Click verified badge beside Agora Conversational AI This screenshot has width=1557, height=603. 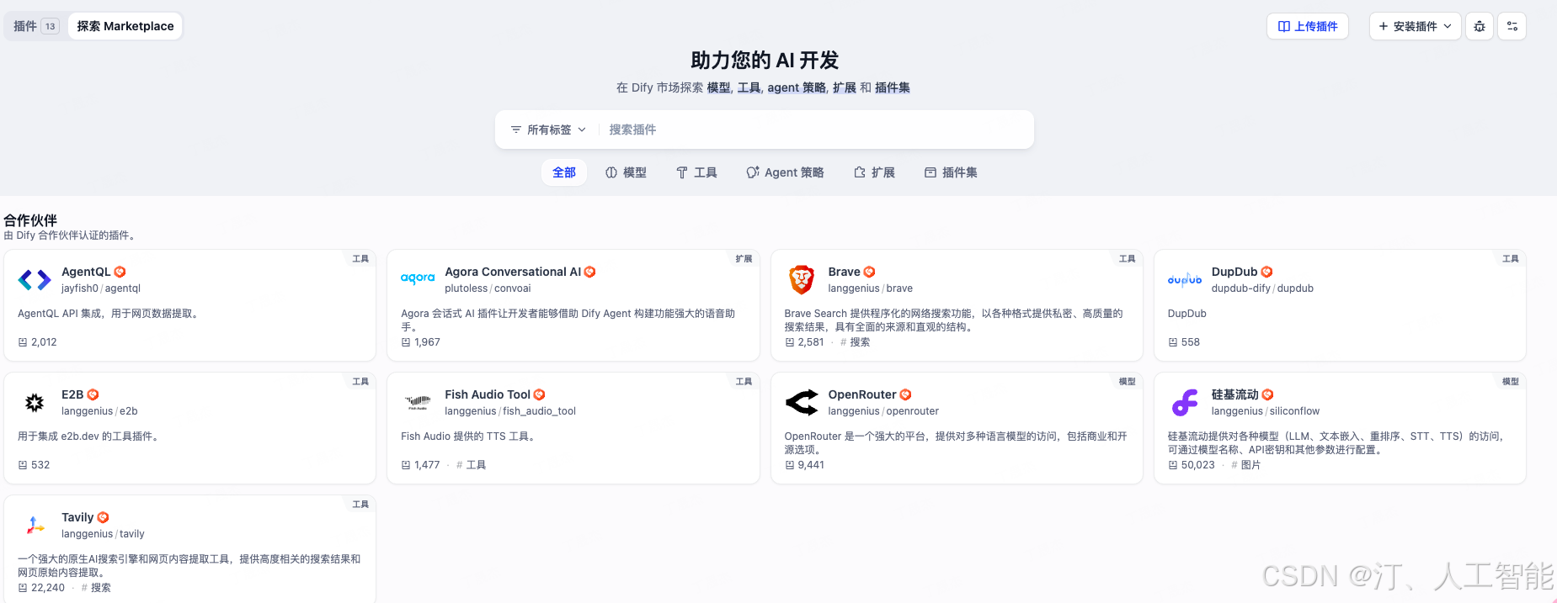point(590,272)
